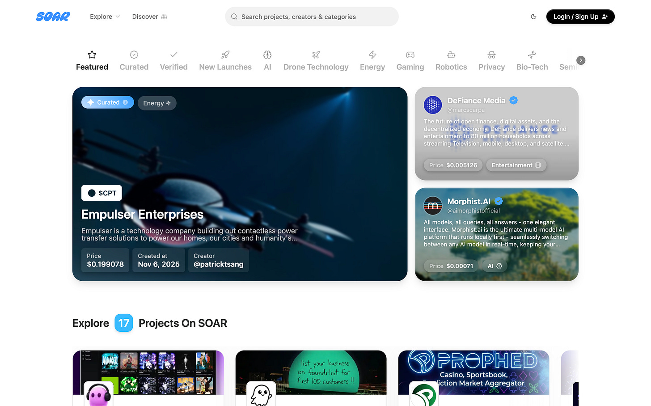This screenshot has width=651, height=406.
Task: Open the DeFiance Media card title
Action: click(476, 101)
